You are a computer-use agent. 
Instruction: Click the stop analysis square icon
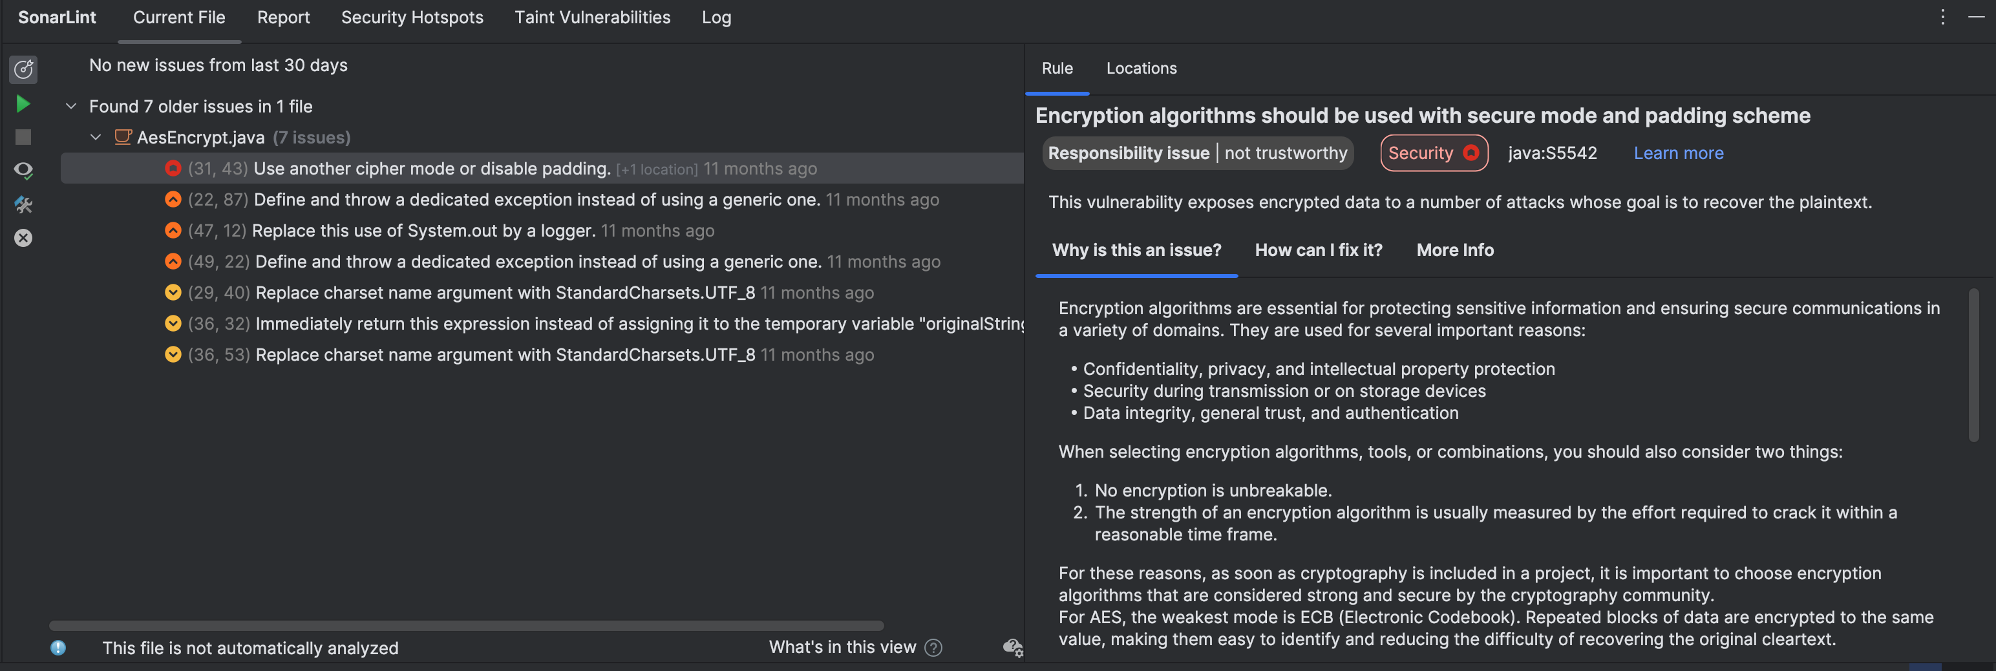tap(23, 137)
